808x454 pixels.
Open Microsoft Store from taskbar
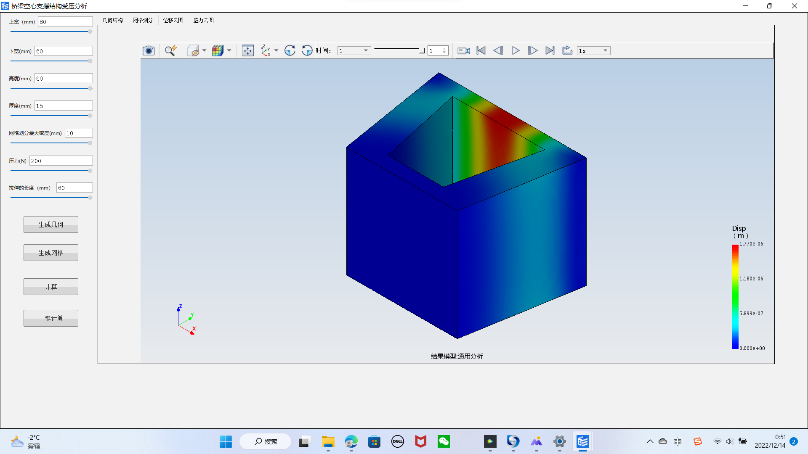tap(374, 441)
